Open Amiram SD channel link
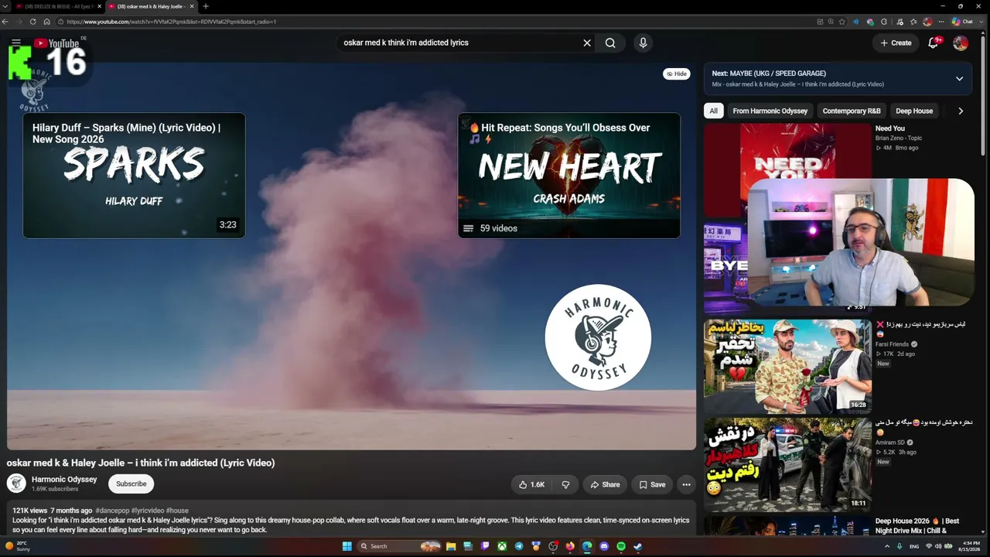 pos(889,443)
